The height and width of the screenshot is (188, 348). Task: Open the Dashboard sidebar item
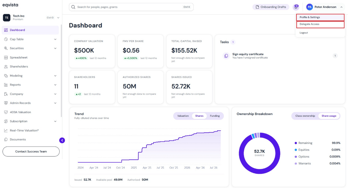point(30,30)
